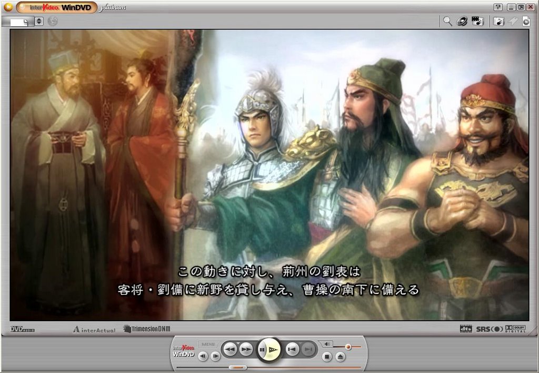
Task: Open the disc MENU button
Action: coord(208,344)
